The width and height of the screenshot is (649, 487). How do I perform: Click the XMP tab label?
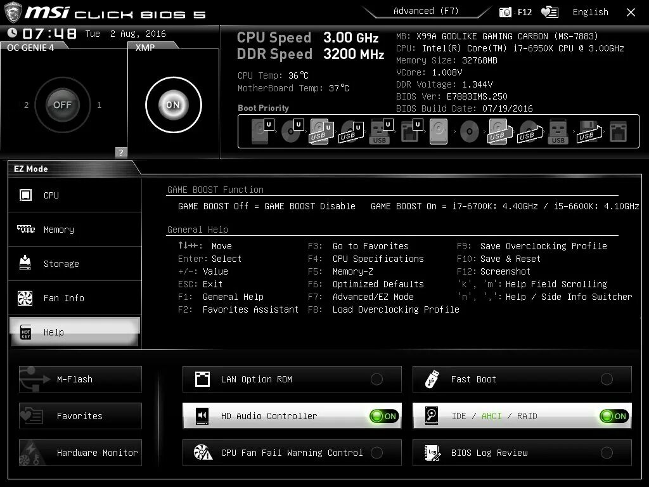coord(145,48)
